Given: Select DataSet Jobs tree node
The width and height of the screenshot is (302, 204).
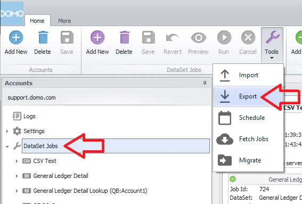Looking at the screenshot, I should tap(116, 146).
